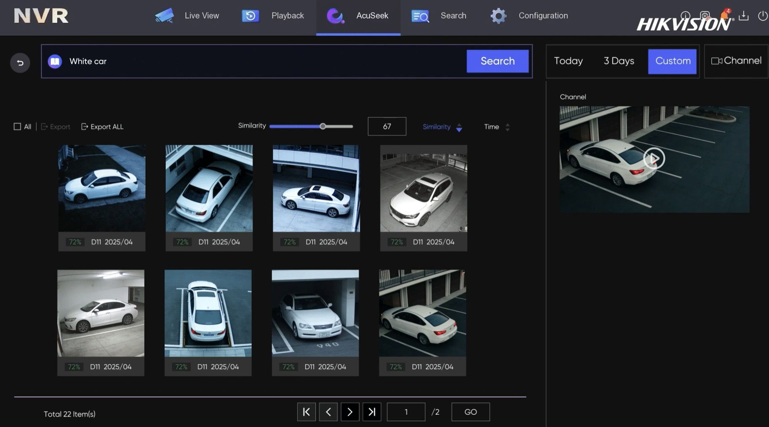Click the info icon in the top bar
Viewport: 769px width, 427px height.
pyautogui.click(x=685, y=16)
